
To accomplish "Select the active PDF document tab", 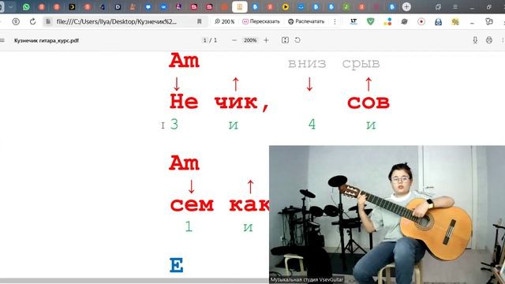I will pos(240,7).
